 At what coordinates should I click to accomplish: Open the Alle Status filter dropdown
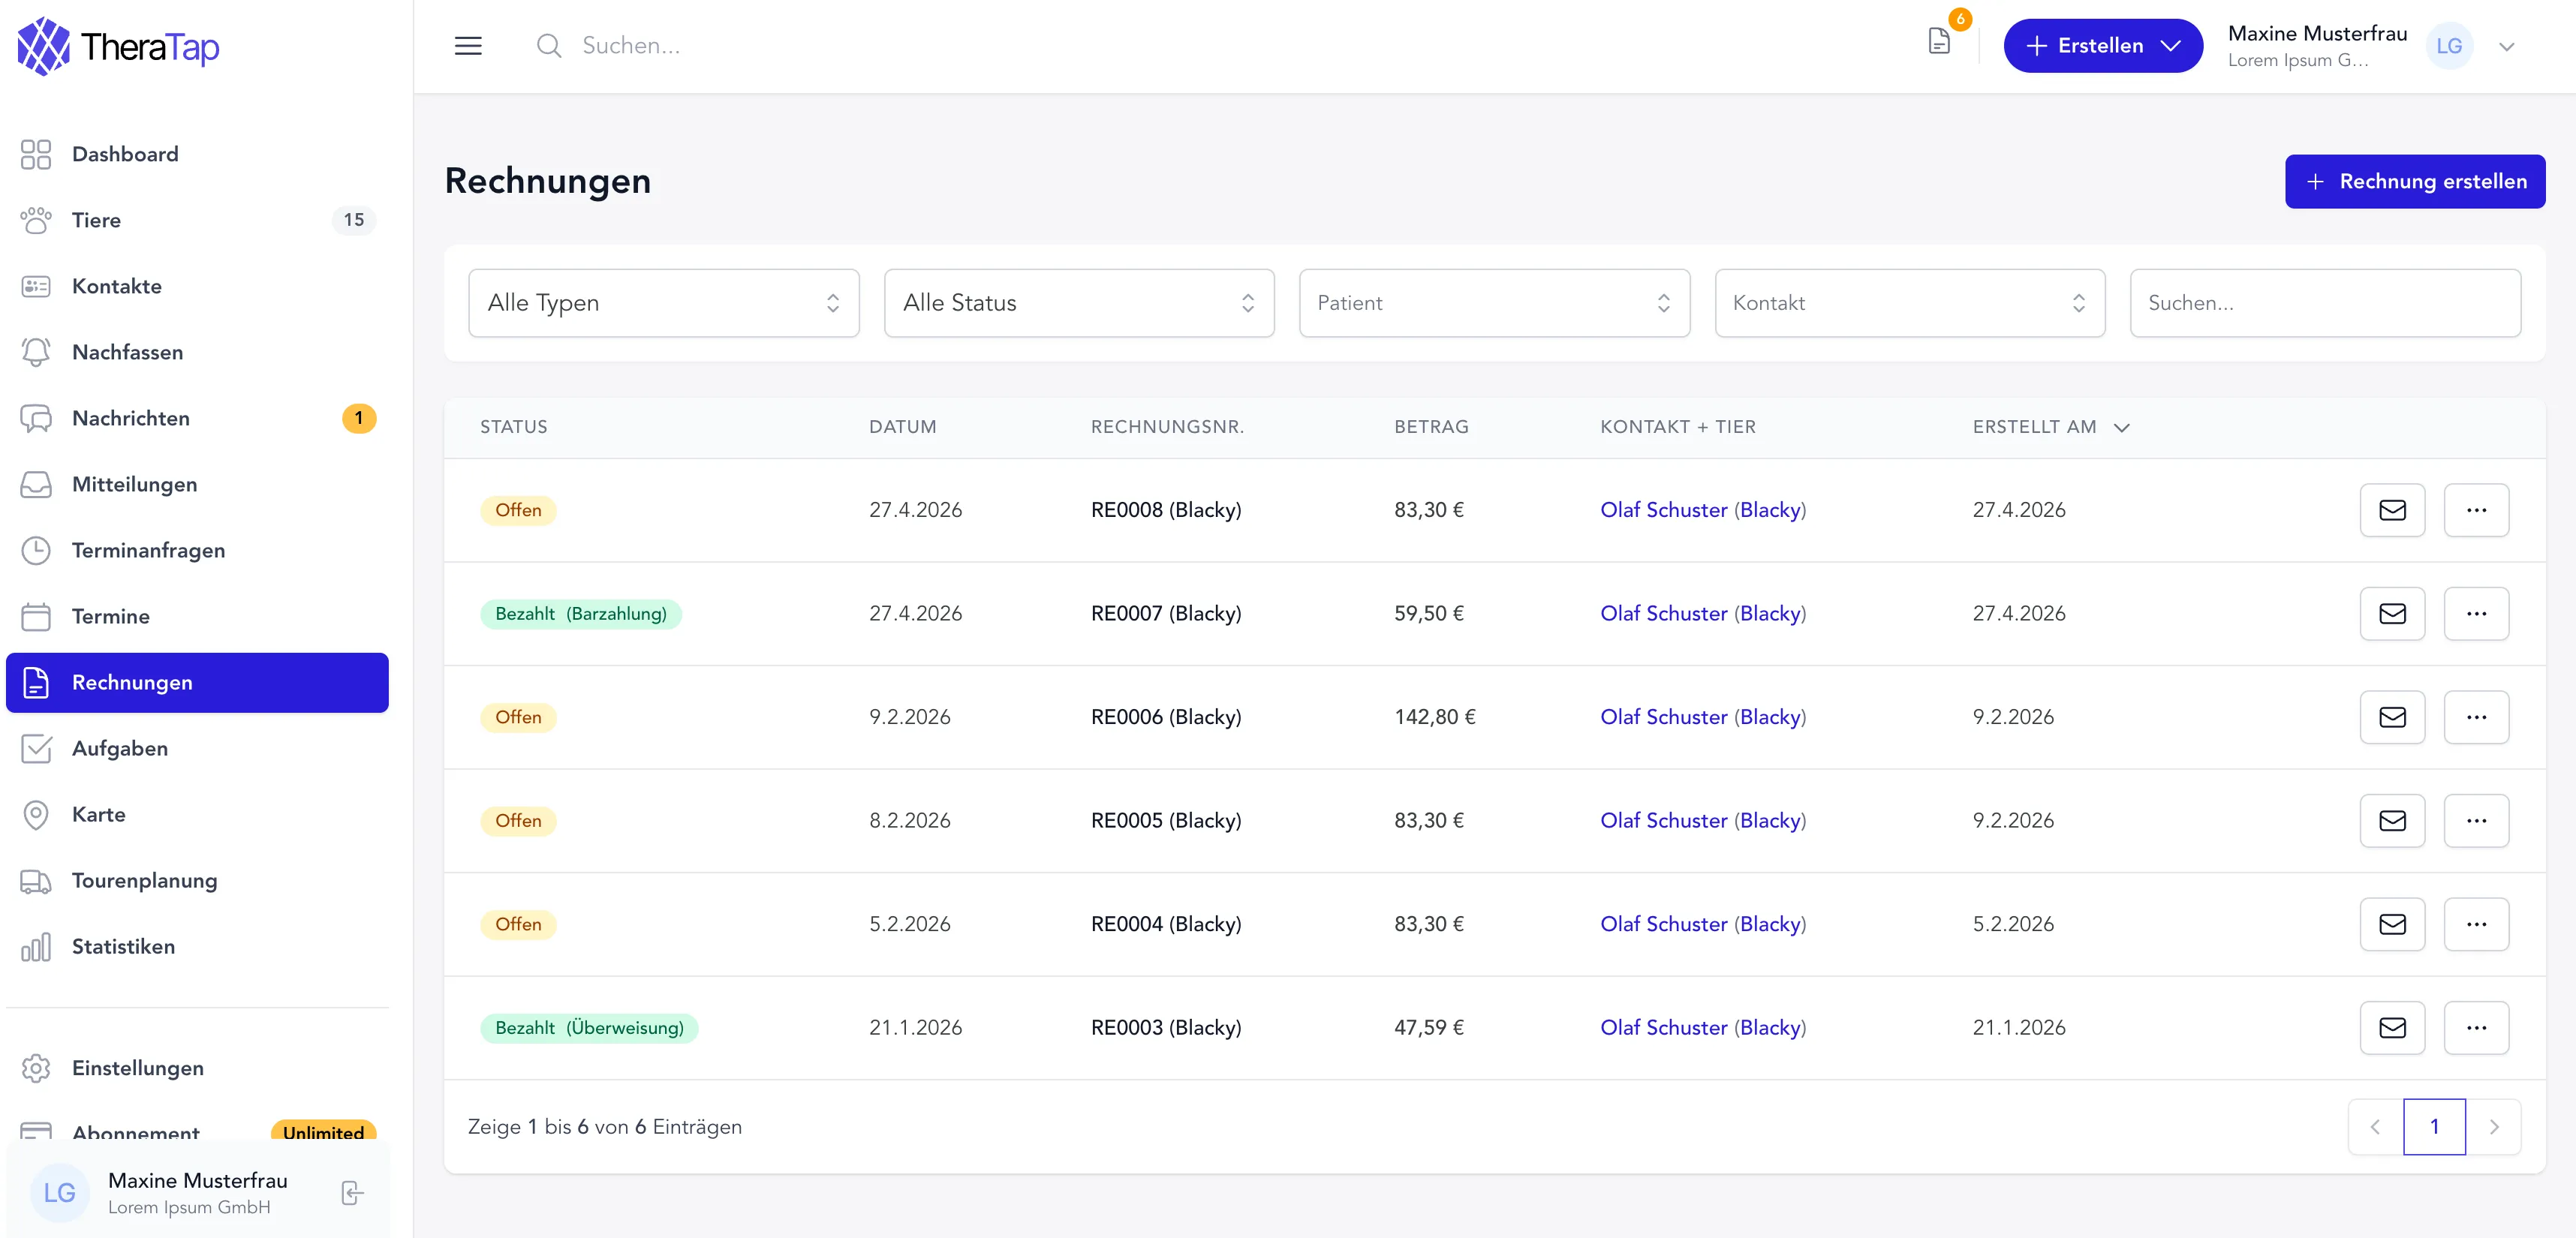(x=1079, y=303)
